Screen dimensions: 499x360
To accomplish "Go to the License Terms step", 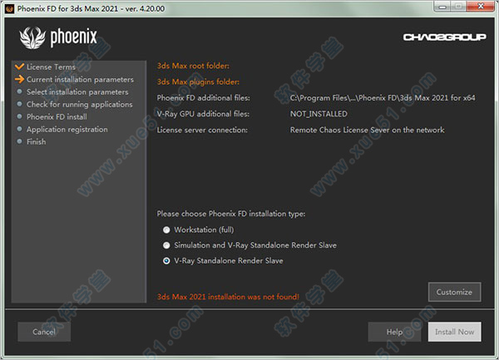I will [51, 67].
